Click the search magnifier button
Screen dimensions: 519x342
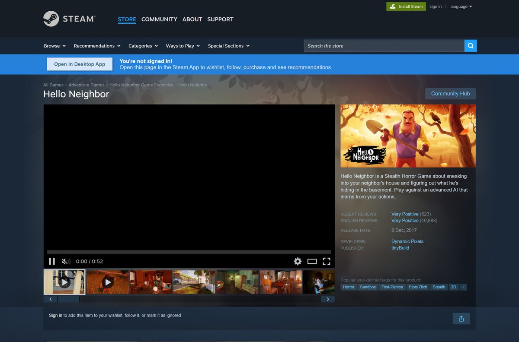[x=471, y=46]
